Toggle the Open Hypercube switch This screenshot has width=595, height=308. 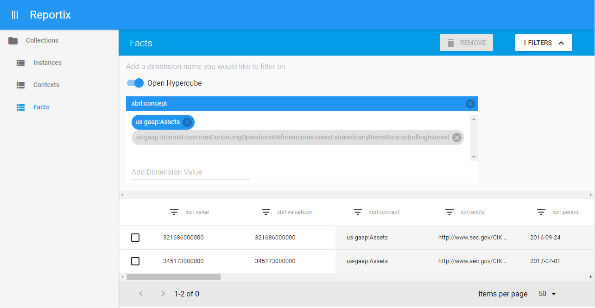(135, 83)
